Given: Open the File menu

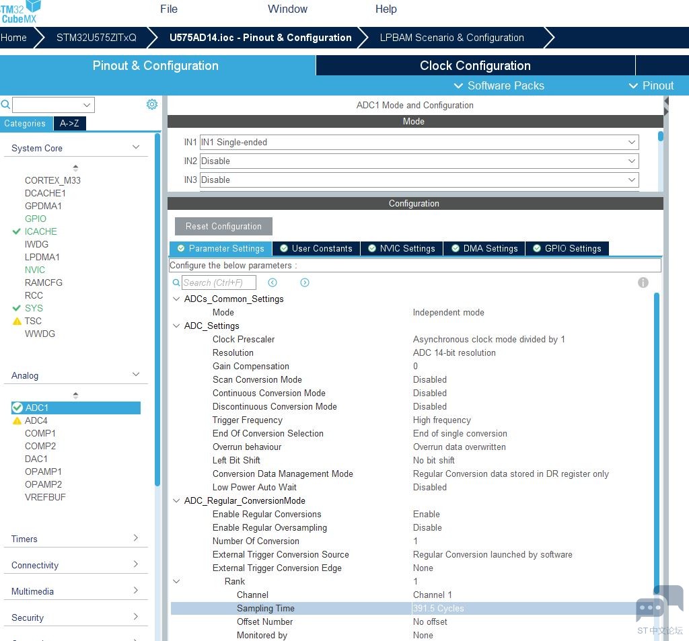Looking at the screenshot, I should coord(169,9).
